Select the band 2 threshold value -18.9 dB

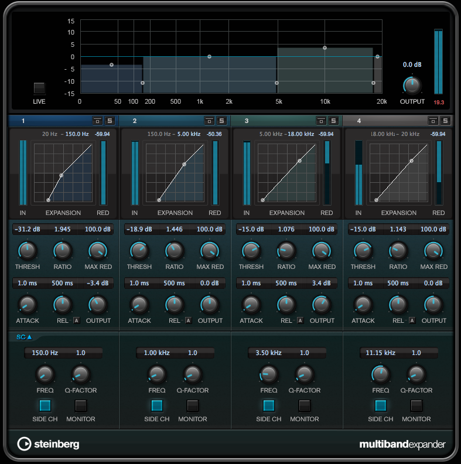(x=139, y=229)
